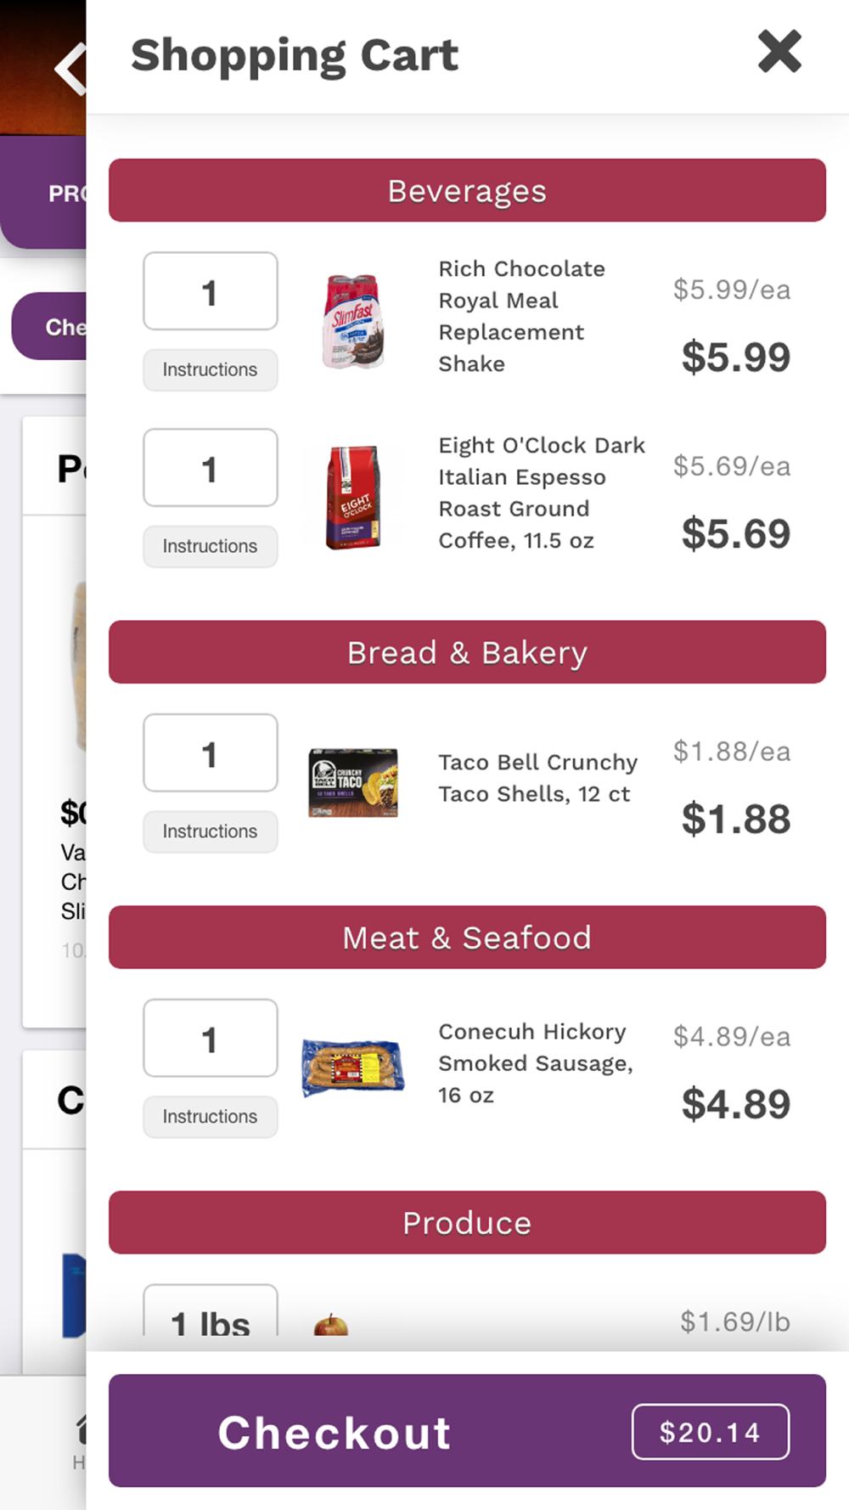Tap the back arrow icon
This screenshot has width=849, height=1510.
coord(70,68)
